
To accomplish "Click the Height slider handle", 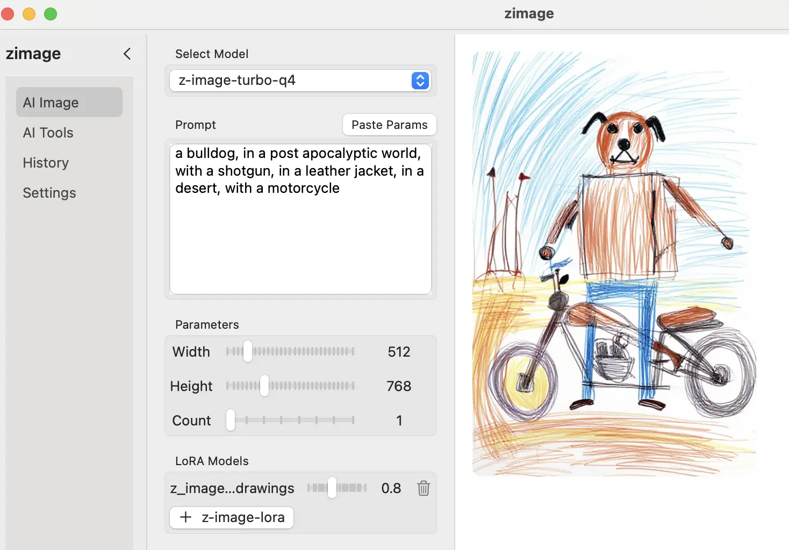I will click(x=264, y=386).
